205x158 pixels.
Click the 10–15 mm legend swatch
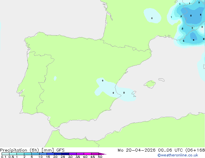(43, 154)
